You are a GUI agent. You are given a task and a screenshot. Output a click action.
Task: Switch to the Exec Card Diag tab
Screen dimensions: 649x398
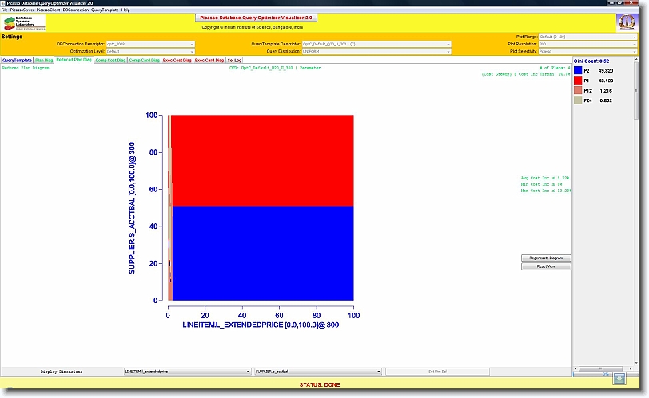click(209, 60)
